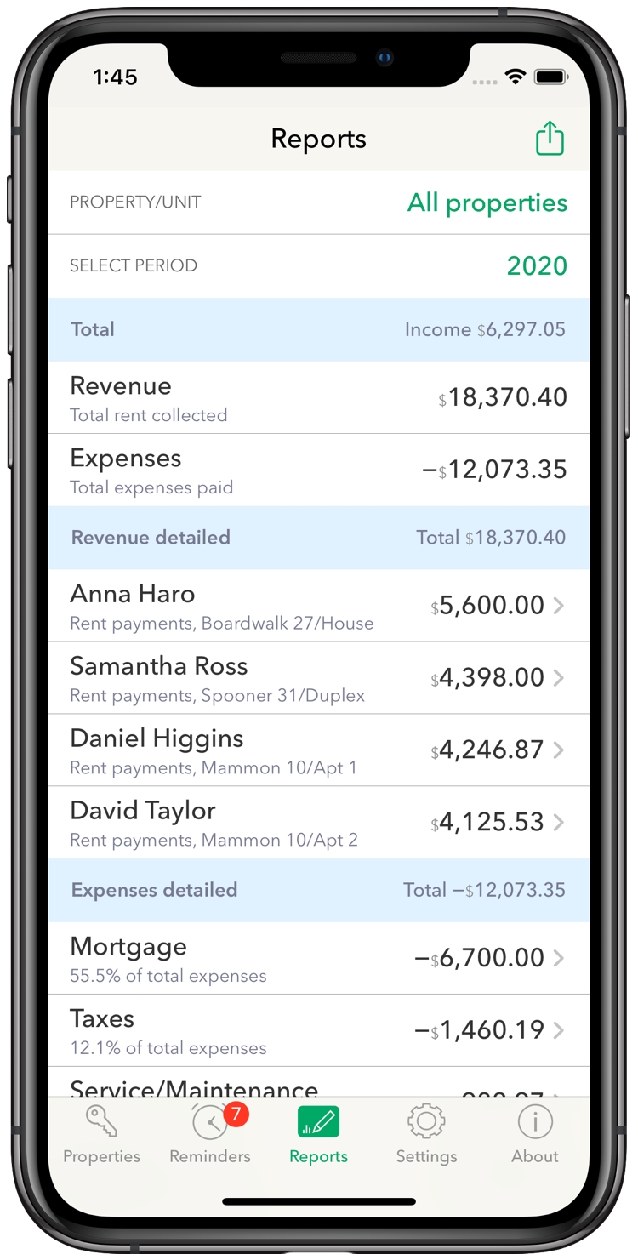Tap the $18,370.40 revenue amount
Viewport: 638px width, 1260px height.
point(503,397)
